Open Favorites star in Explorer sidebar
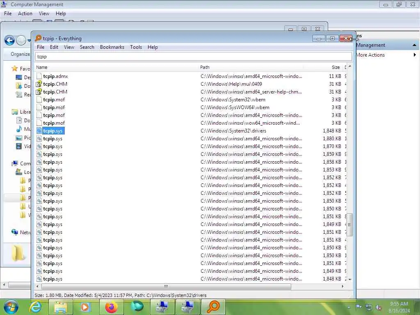420x315 pixels. [14, 68]
